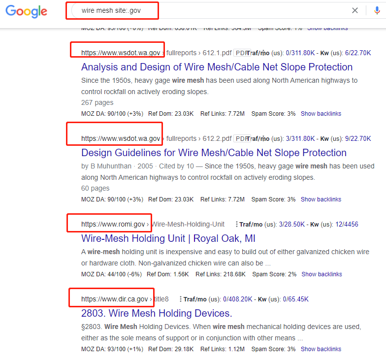Click traffic value 0/408.20K for dir.ca.gov

(237, 299)
